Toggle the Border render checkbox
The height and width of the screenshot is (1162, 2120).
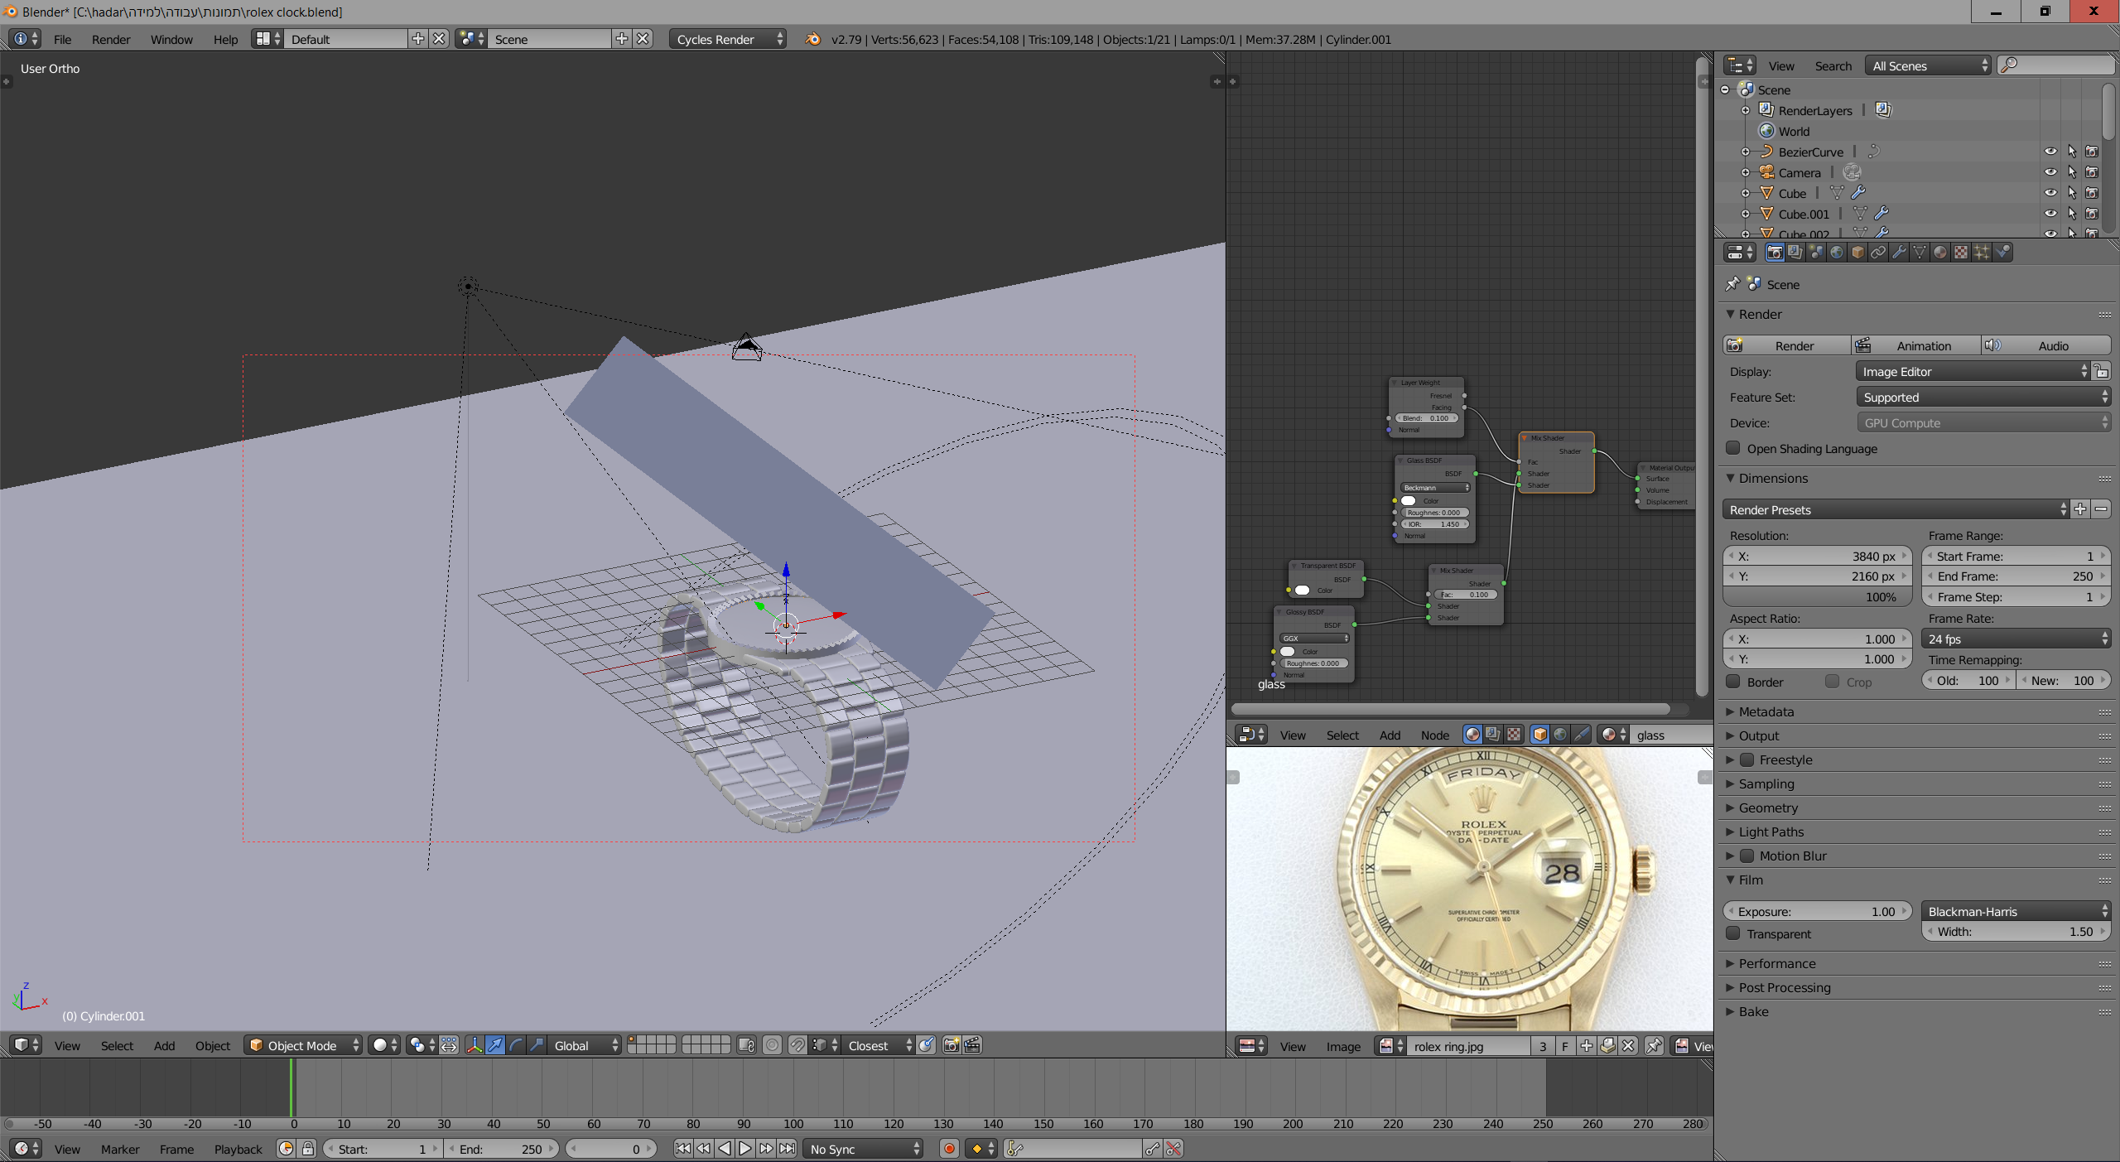[1735, 682]
